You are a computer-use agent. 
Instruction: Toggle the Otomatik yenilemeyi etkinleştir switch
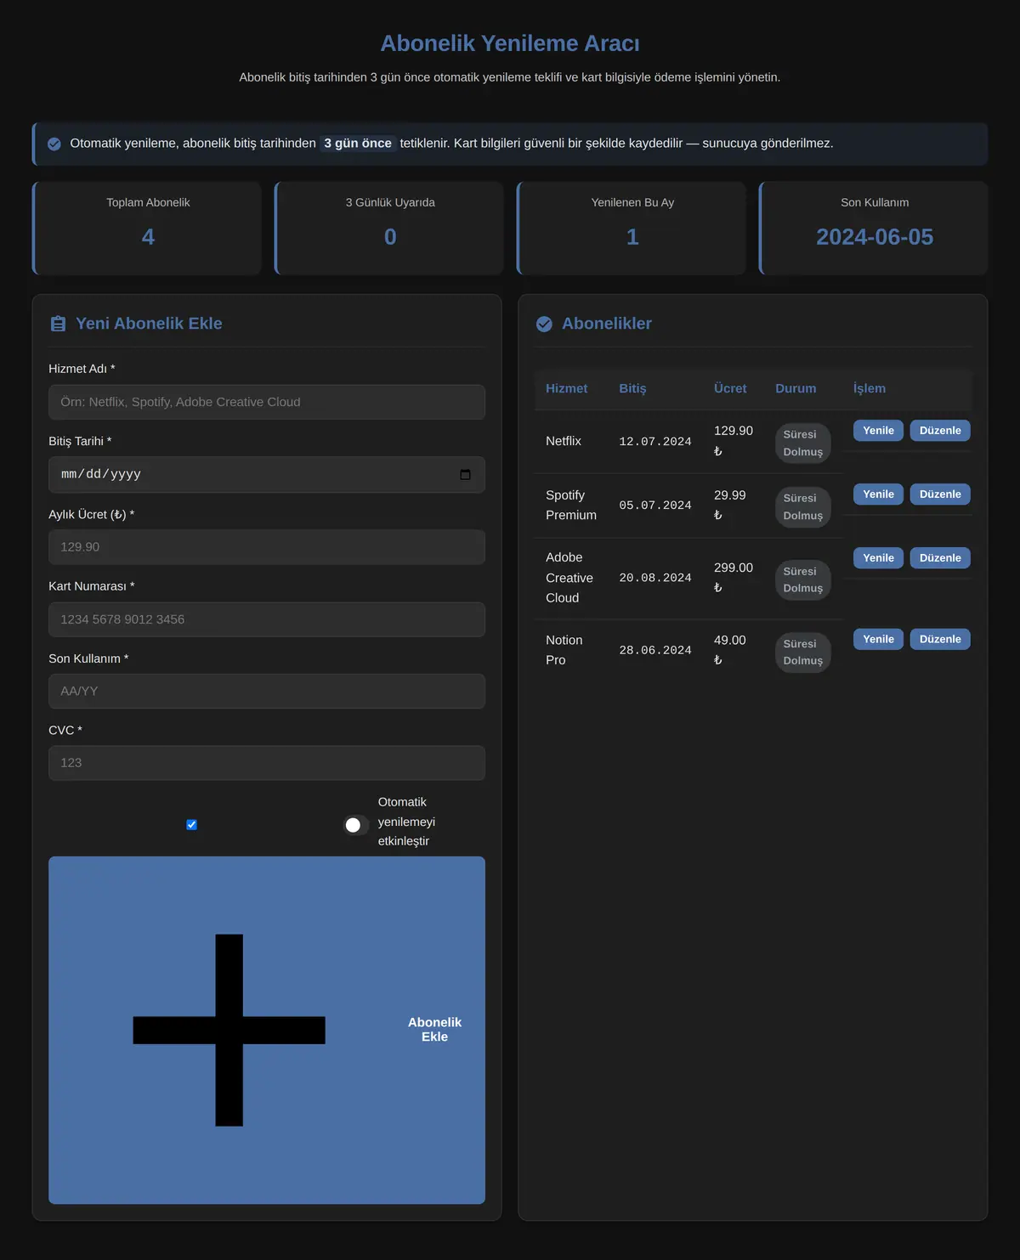point(356,825)
